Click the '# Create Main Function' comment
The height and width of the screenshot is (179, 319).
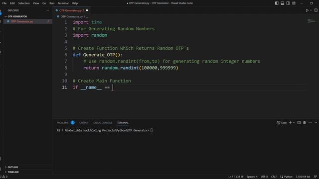[x=102, y=81]
